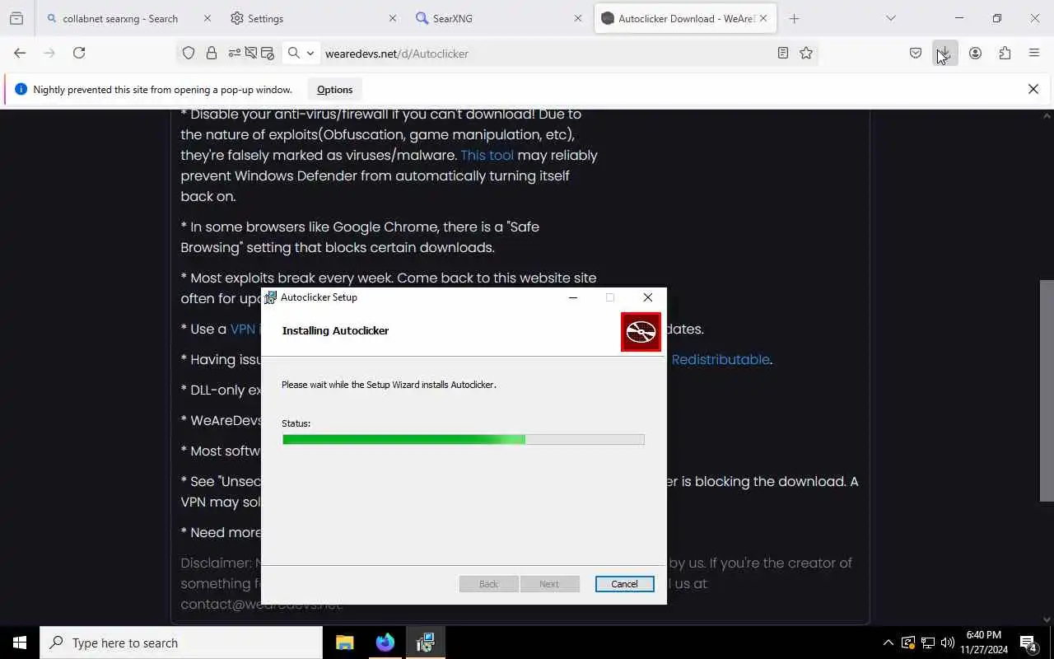The image size is (1054, 659).
Task: Click the Autoclicker Setup title bar icon
Action: tap(271, 297)
